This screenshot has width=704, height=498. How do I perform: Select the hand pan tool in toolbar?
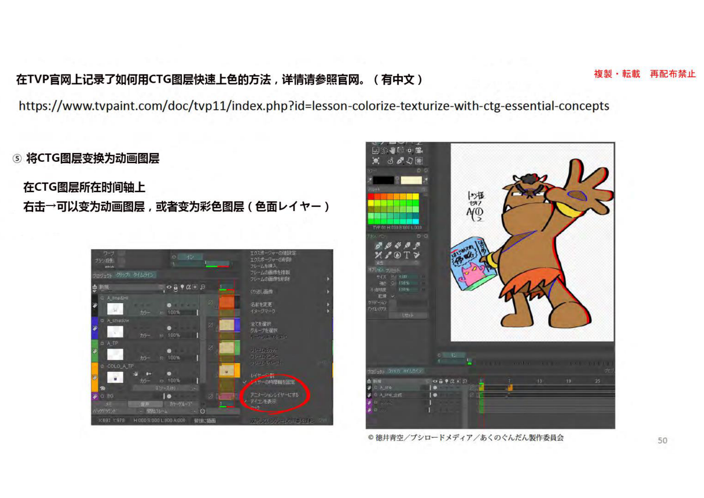point(393,150)
